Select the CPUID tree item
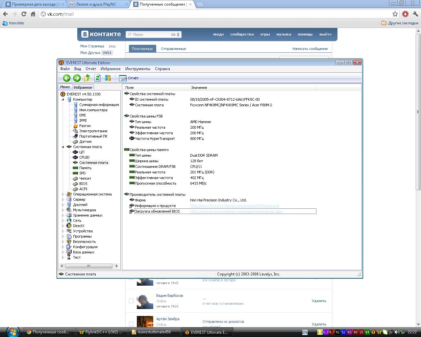 coord(84,157)
